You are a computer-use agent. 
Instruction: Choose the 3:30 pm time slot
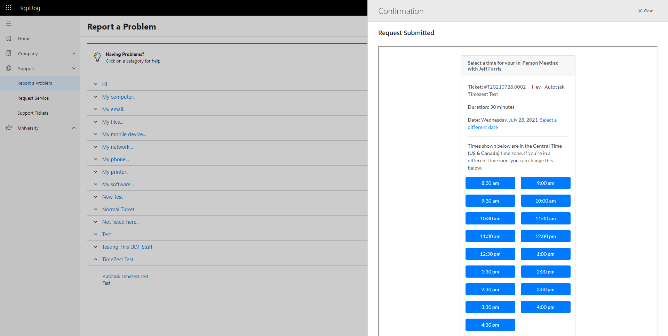point(490,307)
